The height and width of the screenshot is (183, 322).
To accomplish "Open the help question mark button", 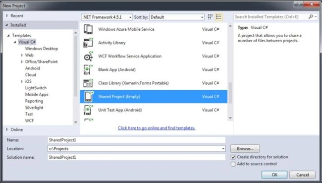I will (x=299, y=4).
